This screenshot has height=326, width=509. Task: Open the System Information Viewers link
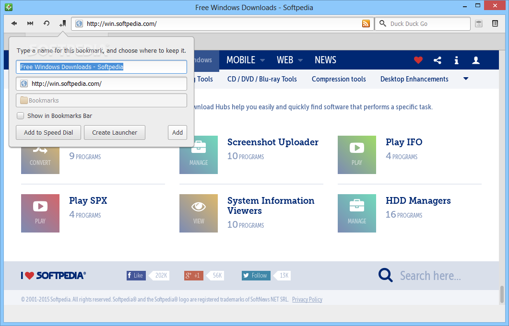coord(271,205)
